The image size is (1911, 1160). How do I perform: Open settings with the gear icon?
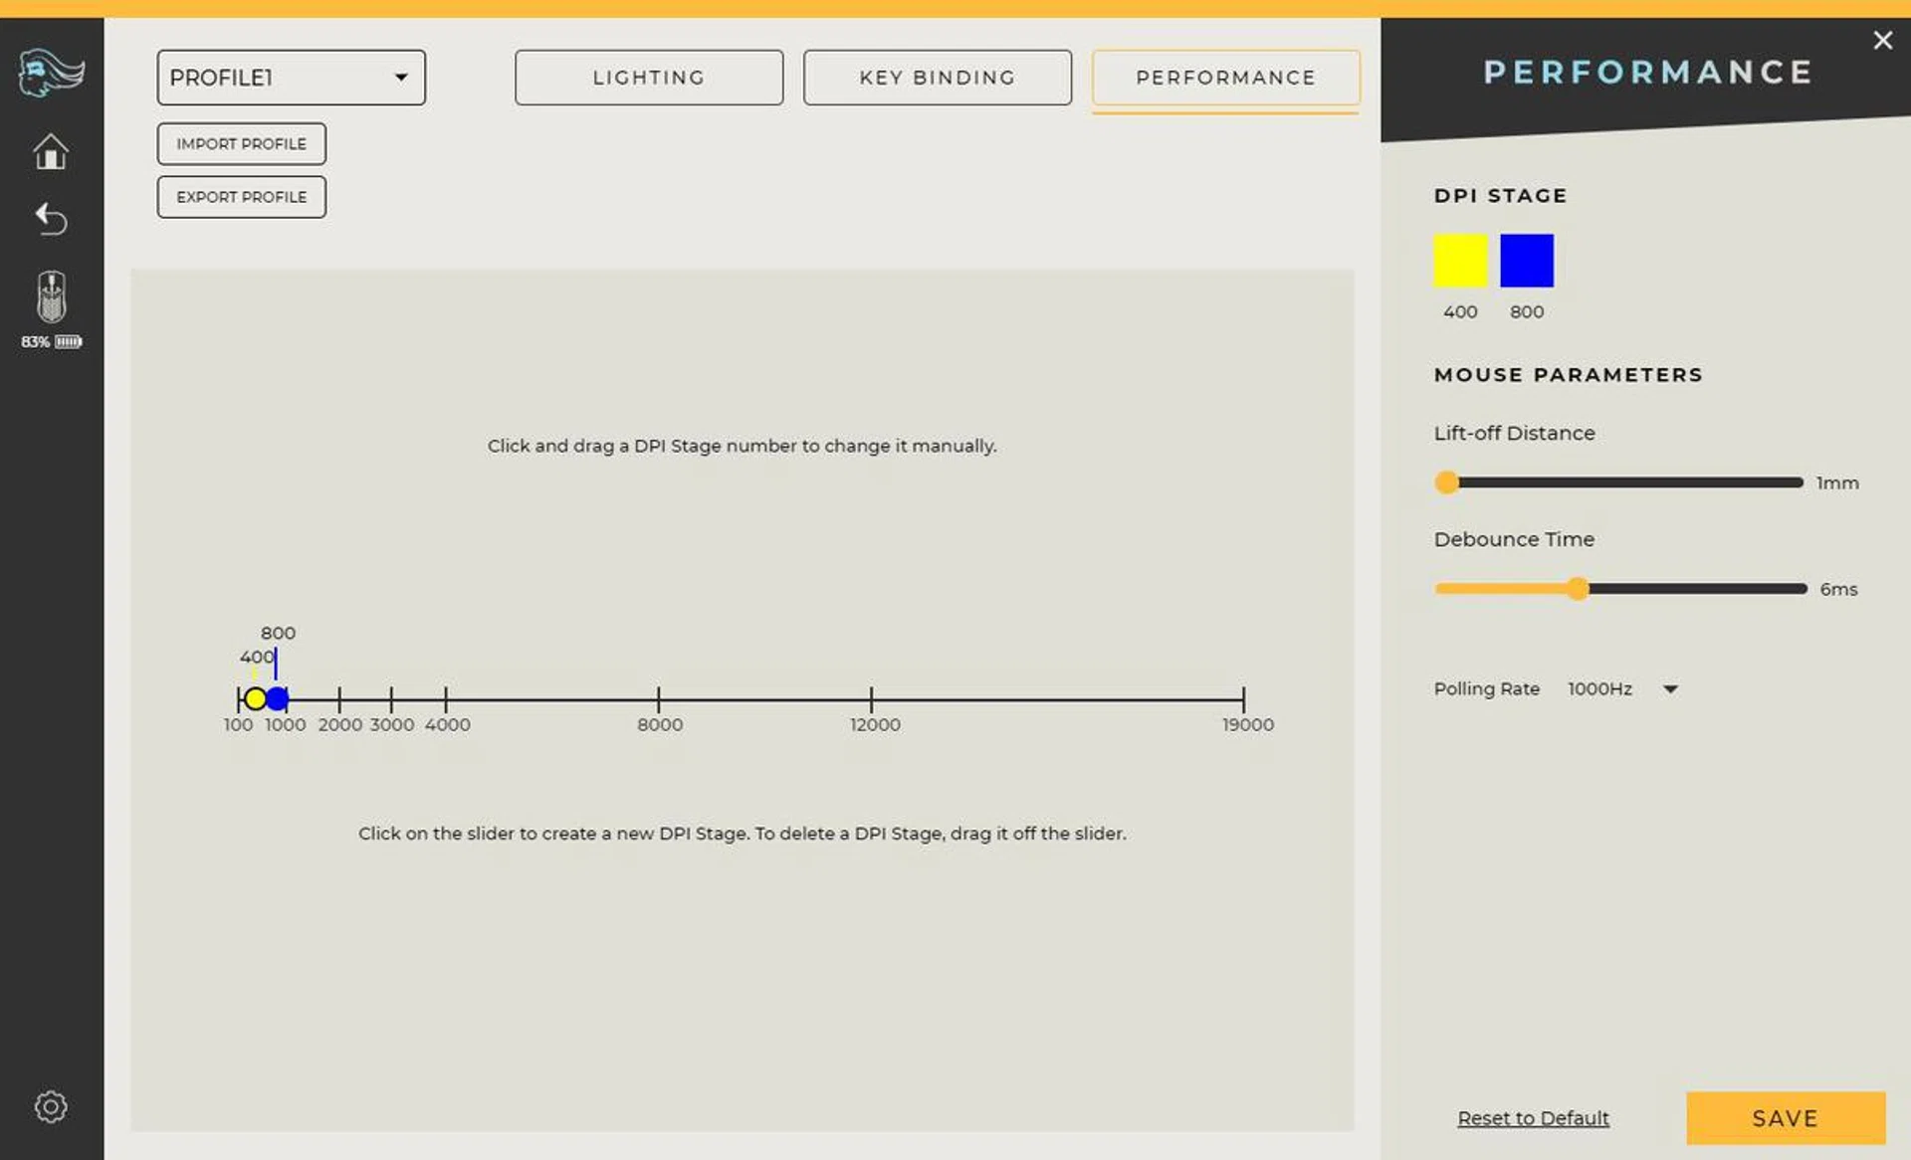pos(51,1106)
